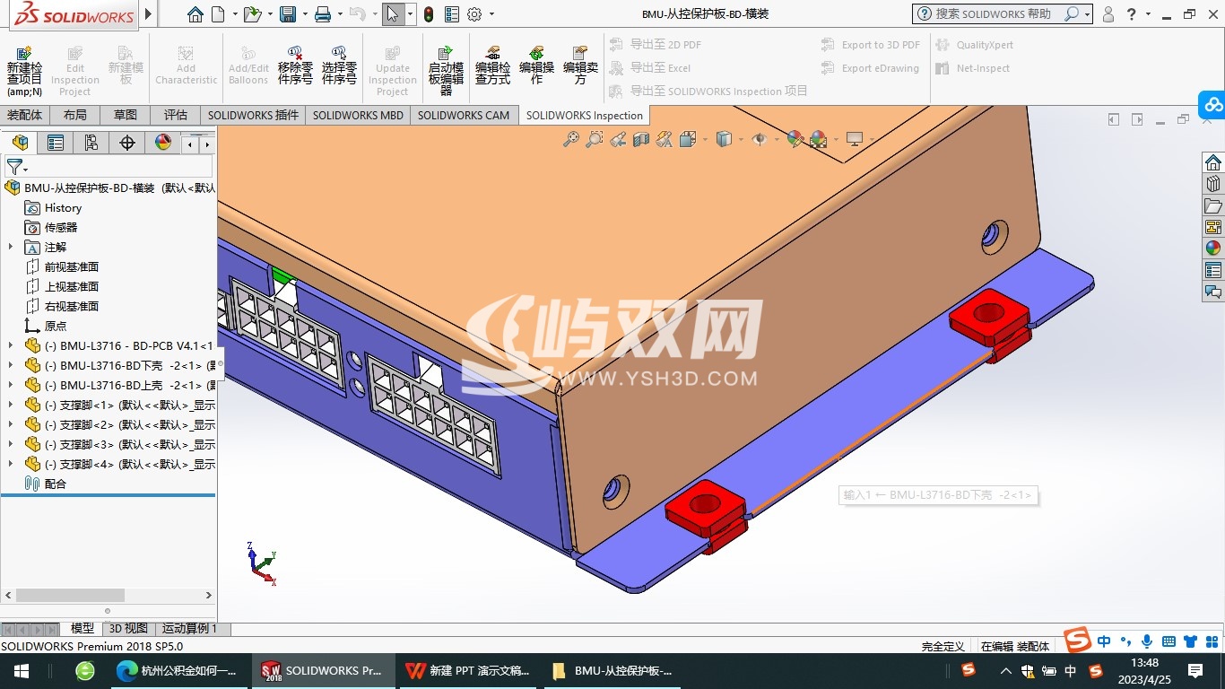This screenshot has width=1225, height=689.
Task: Click 移除零件序号 in the ribbon
Action: coord(295,65)
